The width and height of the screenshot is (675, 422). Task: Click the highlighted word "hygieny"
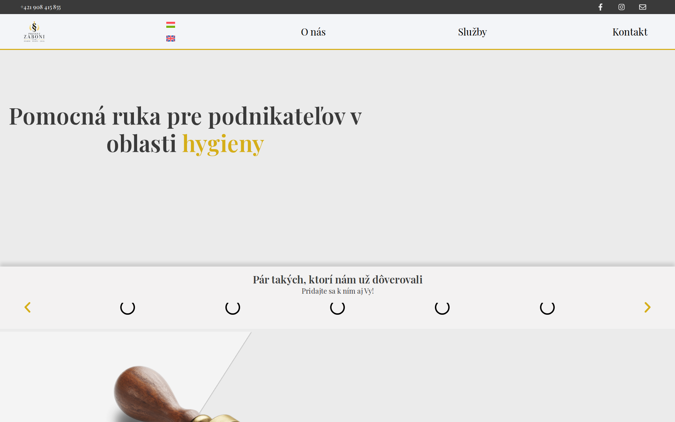pyautogui.click(x=223, y=143)
